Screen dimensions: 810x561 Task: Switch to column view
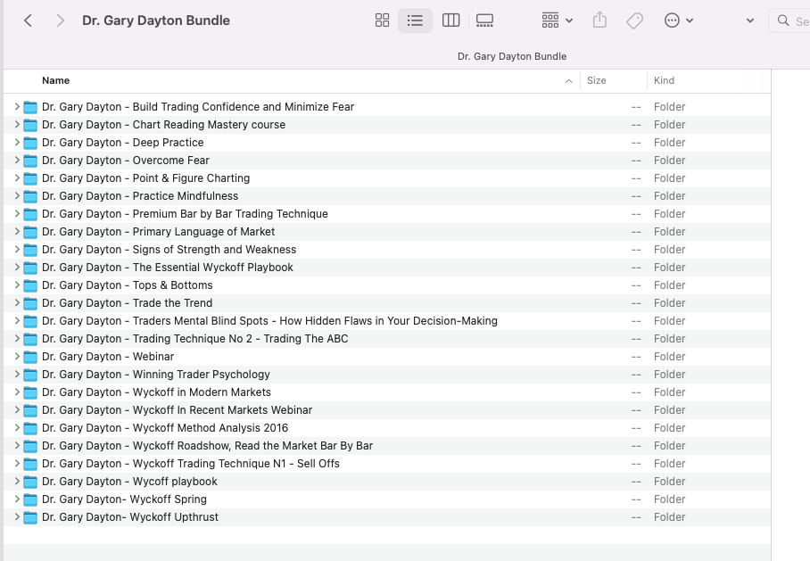[450, 21]
